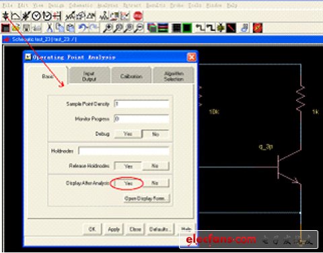Select the wire drawing tool icon
The width and height of the screenshot is (323, 253).
[x=200, y=28]
